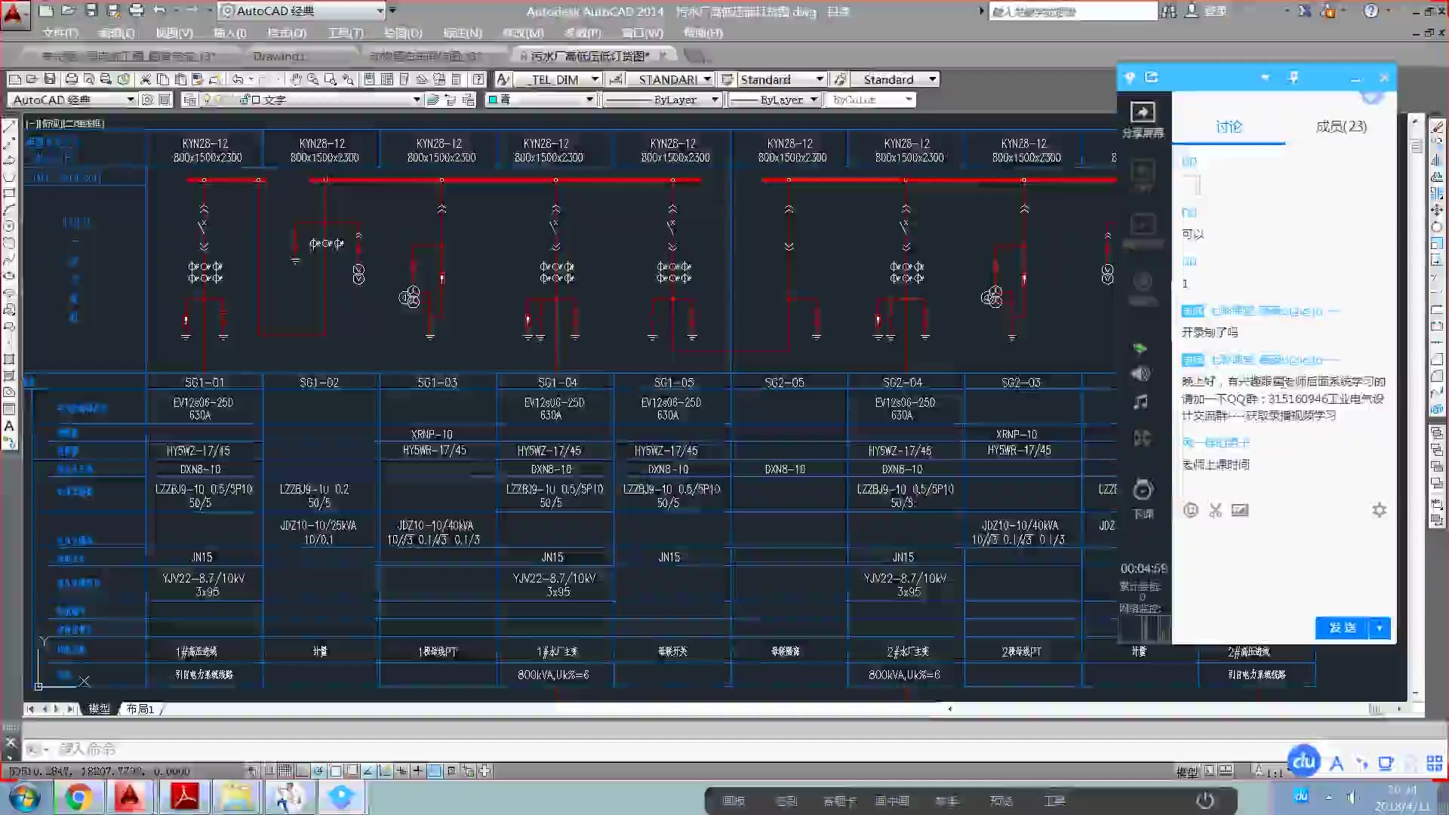Select the 模型 model tab at the bottom left
1449x815 pixels.
tap(99, 709)
